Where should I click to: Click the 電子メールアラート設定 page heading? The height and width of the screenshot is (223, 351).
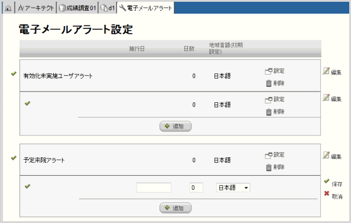76,30
